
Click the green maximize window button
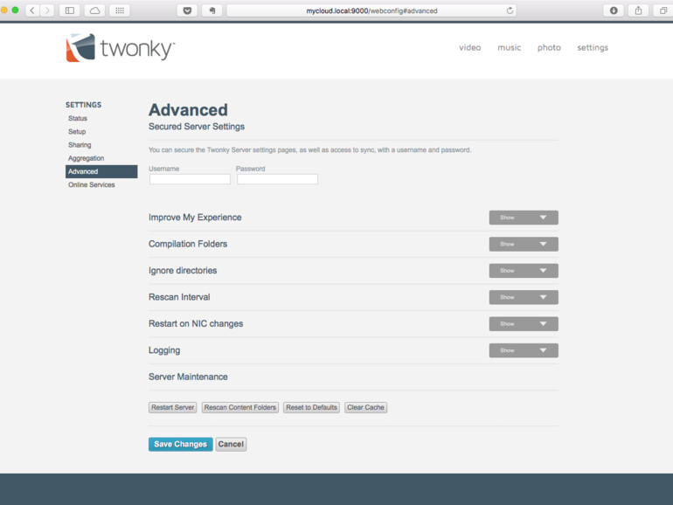point(15,10)
